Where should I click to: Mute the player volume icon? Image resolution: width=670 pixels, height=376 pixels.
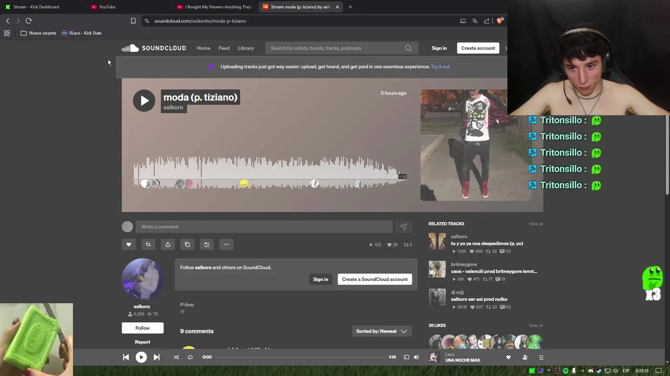pyautogui.click(x=416, y=357)
